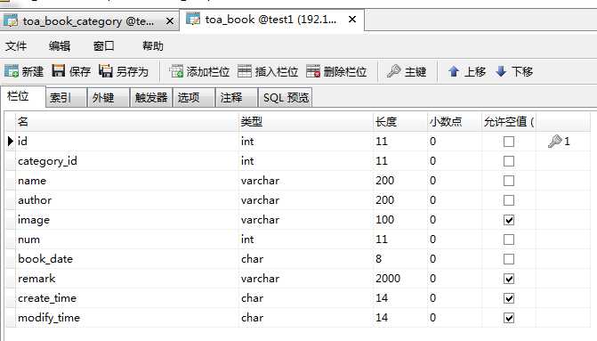Switch to the 索引 (Indexes) tab
The height and width of the screenshot is (341, 597).
[x=66, y=98]
